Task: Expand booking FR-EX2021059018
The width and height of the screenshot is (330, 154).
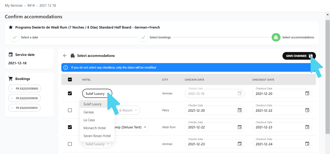Action: [25, 98]
